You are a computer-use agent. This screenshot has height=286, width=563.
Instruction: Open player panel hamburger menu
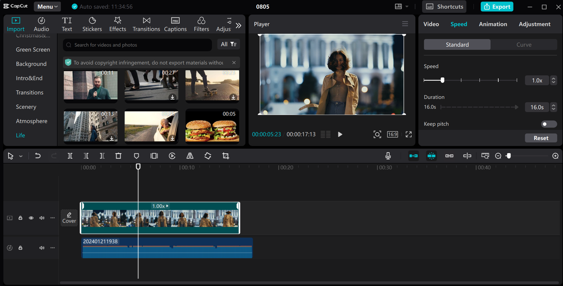click(405, 24)
